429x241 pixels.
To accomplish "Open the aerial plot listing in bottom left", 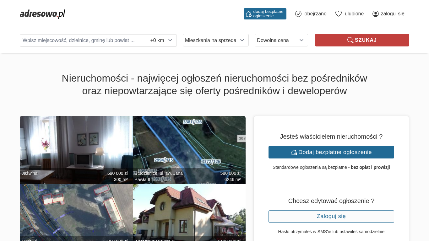I will tap(76, 212).
